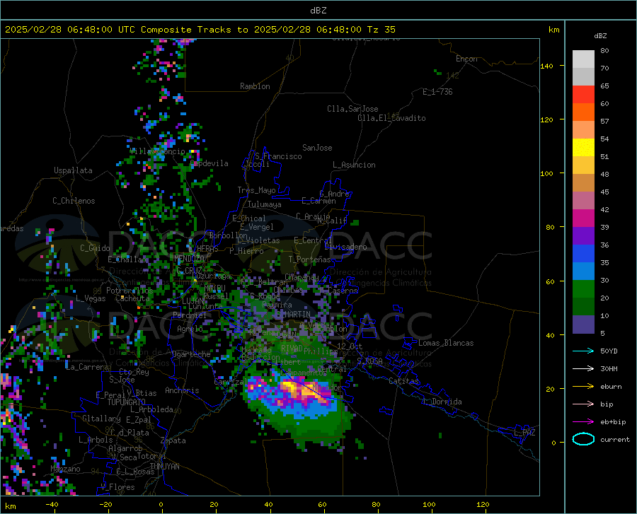The height and width of the screenshot is (514, 637).
Task: Click the 'Ramblon' map label
Action: pyautogui.click(x=255, y=86)
